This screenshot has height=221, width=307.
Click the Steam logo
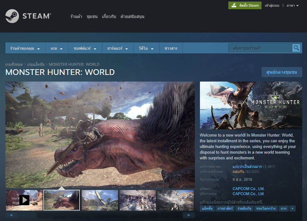pyautogui.click(x=28, y=16)
